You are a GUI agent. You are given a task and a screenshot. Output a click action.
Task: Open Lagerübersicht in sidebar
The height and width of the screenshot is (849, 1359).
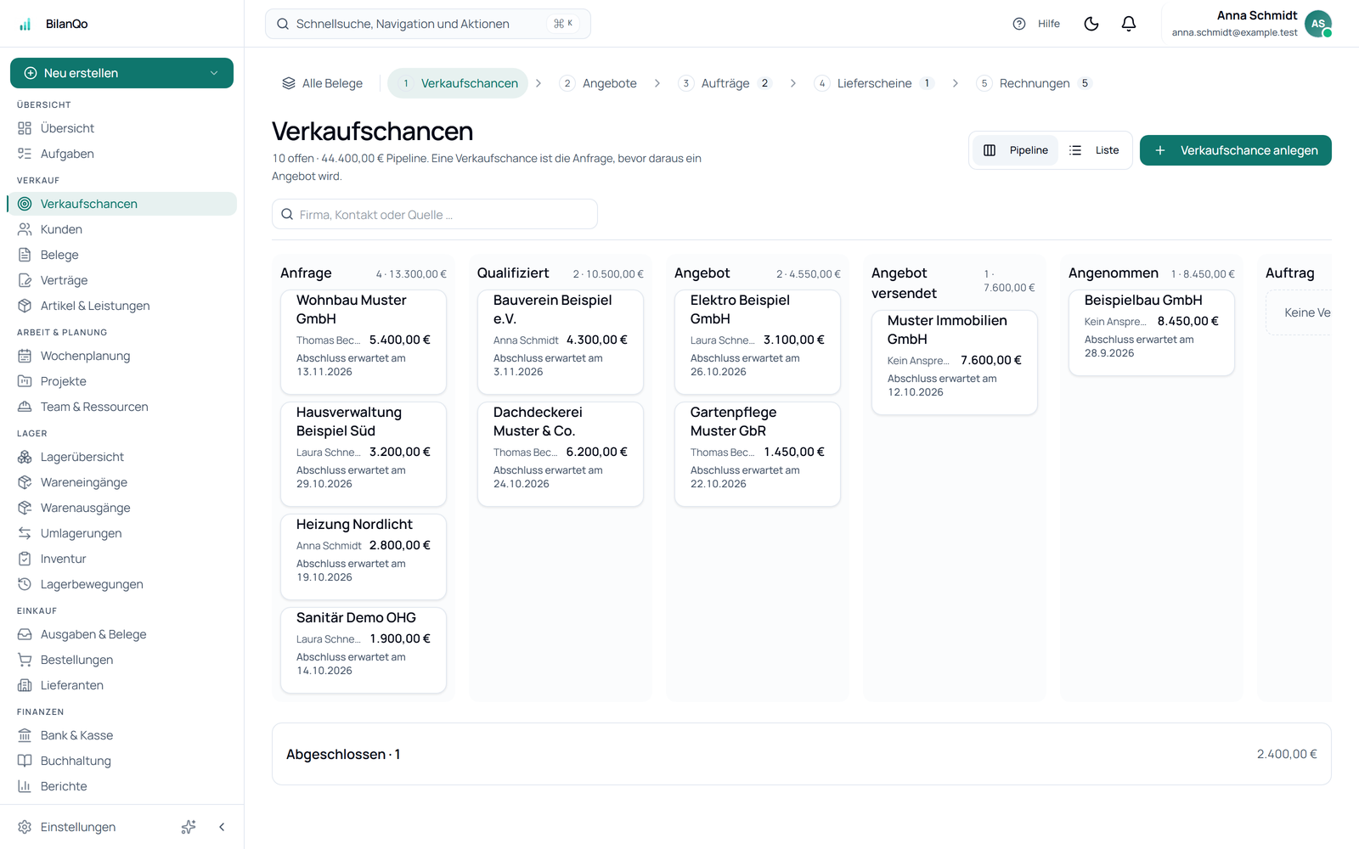click(x=122, y=457)
